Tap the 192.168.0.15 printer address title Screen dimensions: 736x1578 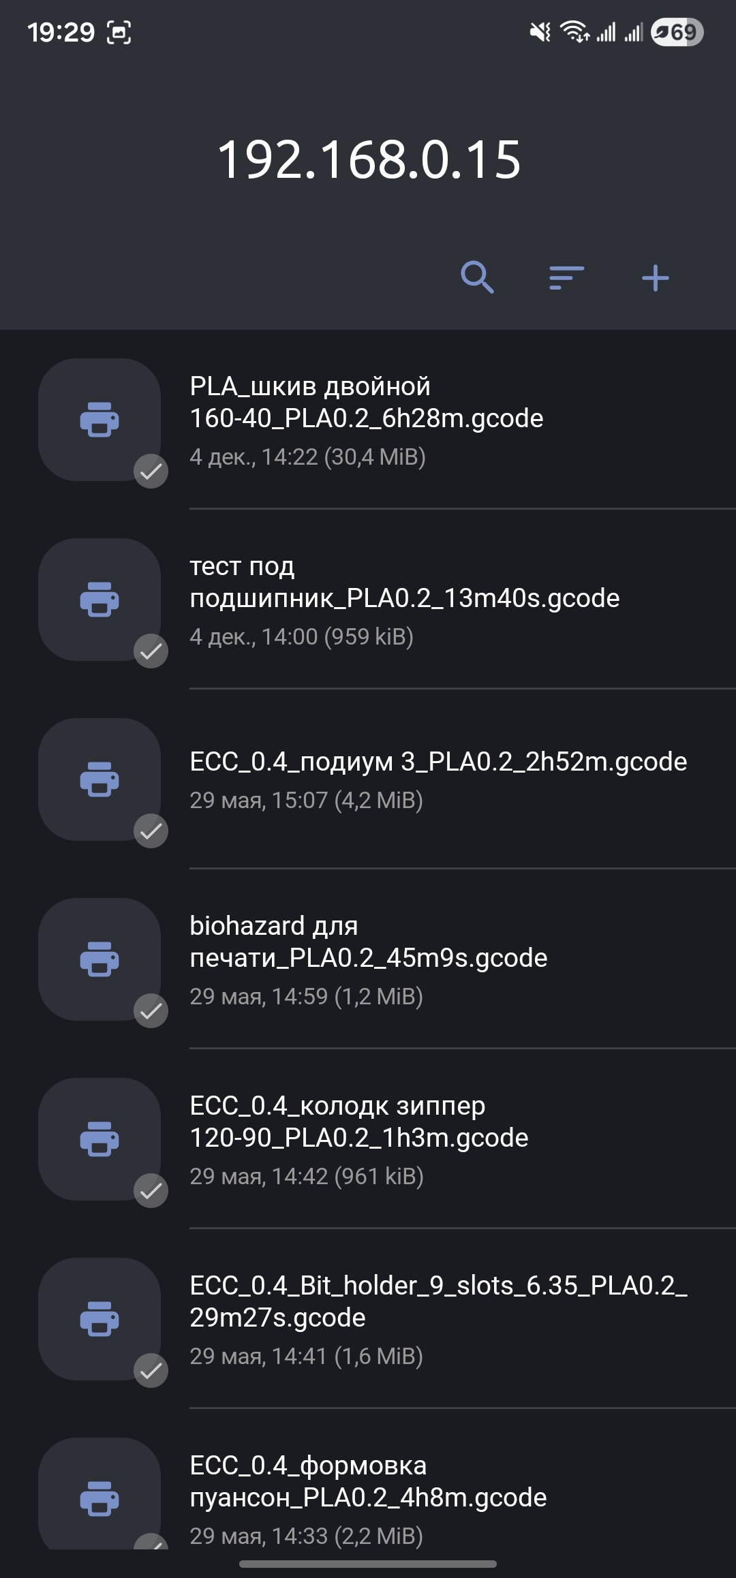pos(369,160)
